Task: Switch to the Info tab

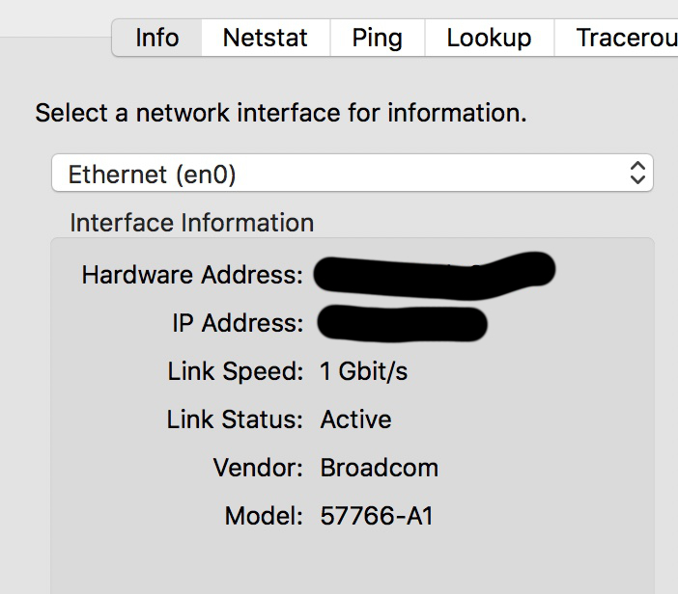Action: click(157, 38)
